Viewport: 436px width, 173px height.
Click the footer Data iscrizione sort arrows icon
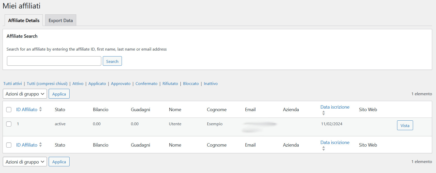(x=323, y=148)
